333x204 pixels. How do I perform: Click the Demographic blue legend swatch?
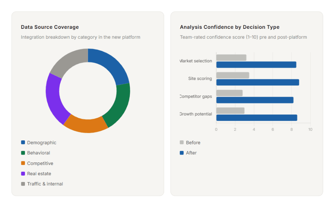pyautogui.click(x=23, y=142)
